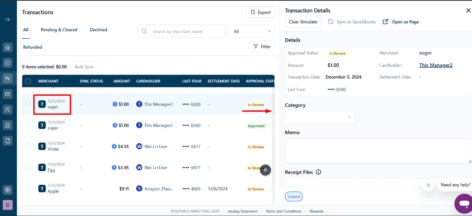The width and height of the screenshot is (472, 216).
Task: Switch to the All tab
Action: [26, 30]
